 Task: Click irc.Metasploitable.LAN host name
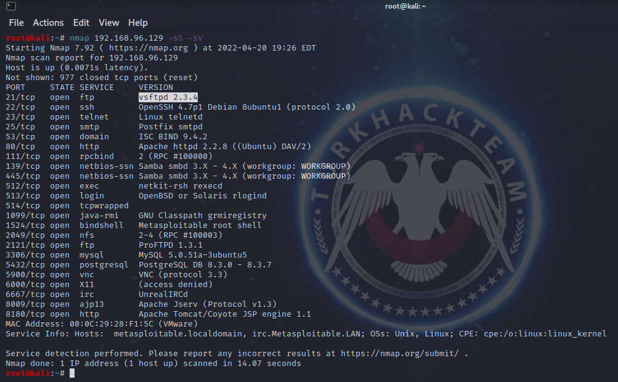pos(306,334)
